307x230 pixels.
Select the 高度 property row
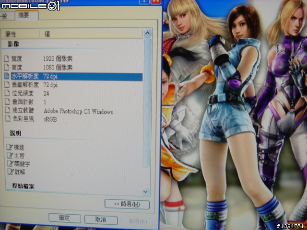[73, 68]
